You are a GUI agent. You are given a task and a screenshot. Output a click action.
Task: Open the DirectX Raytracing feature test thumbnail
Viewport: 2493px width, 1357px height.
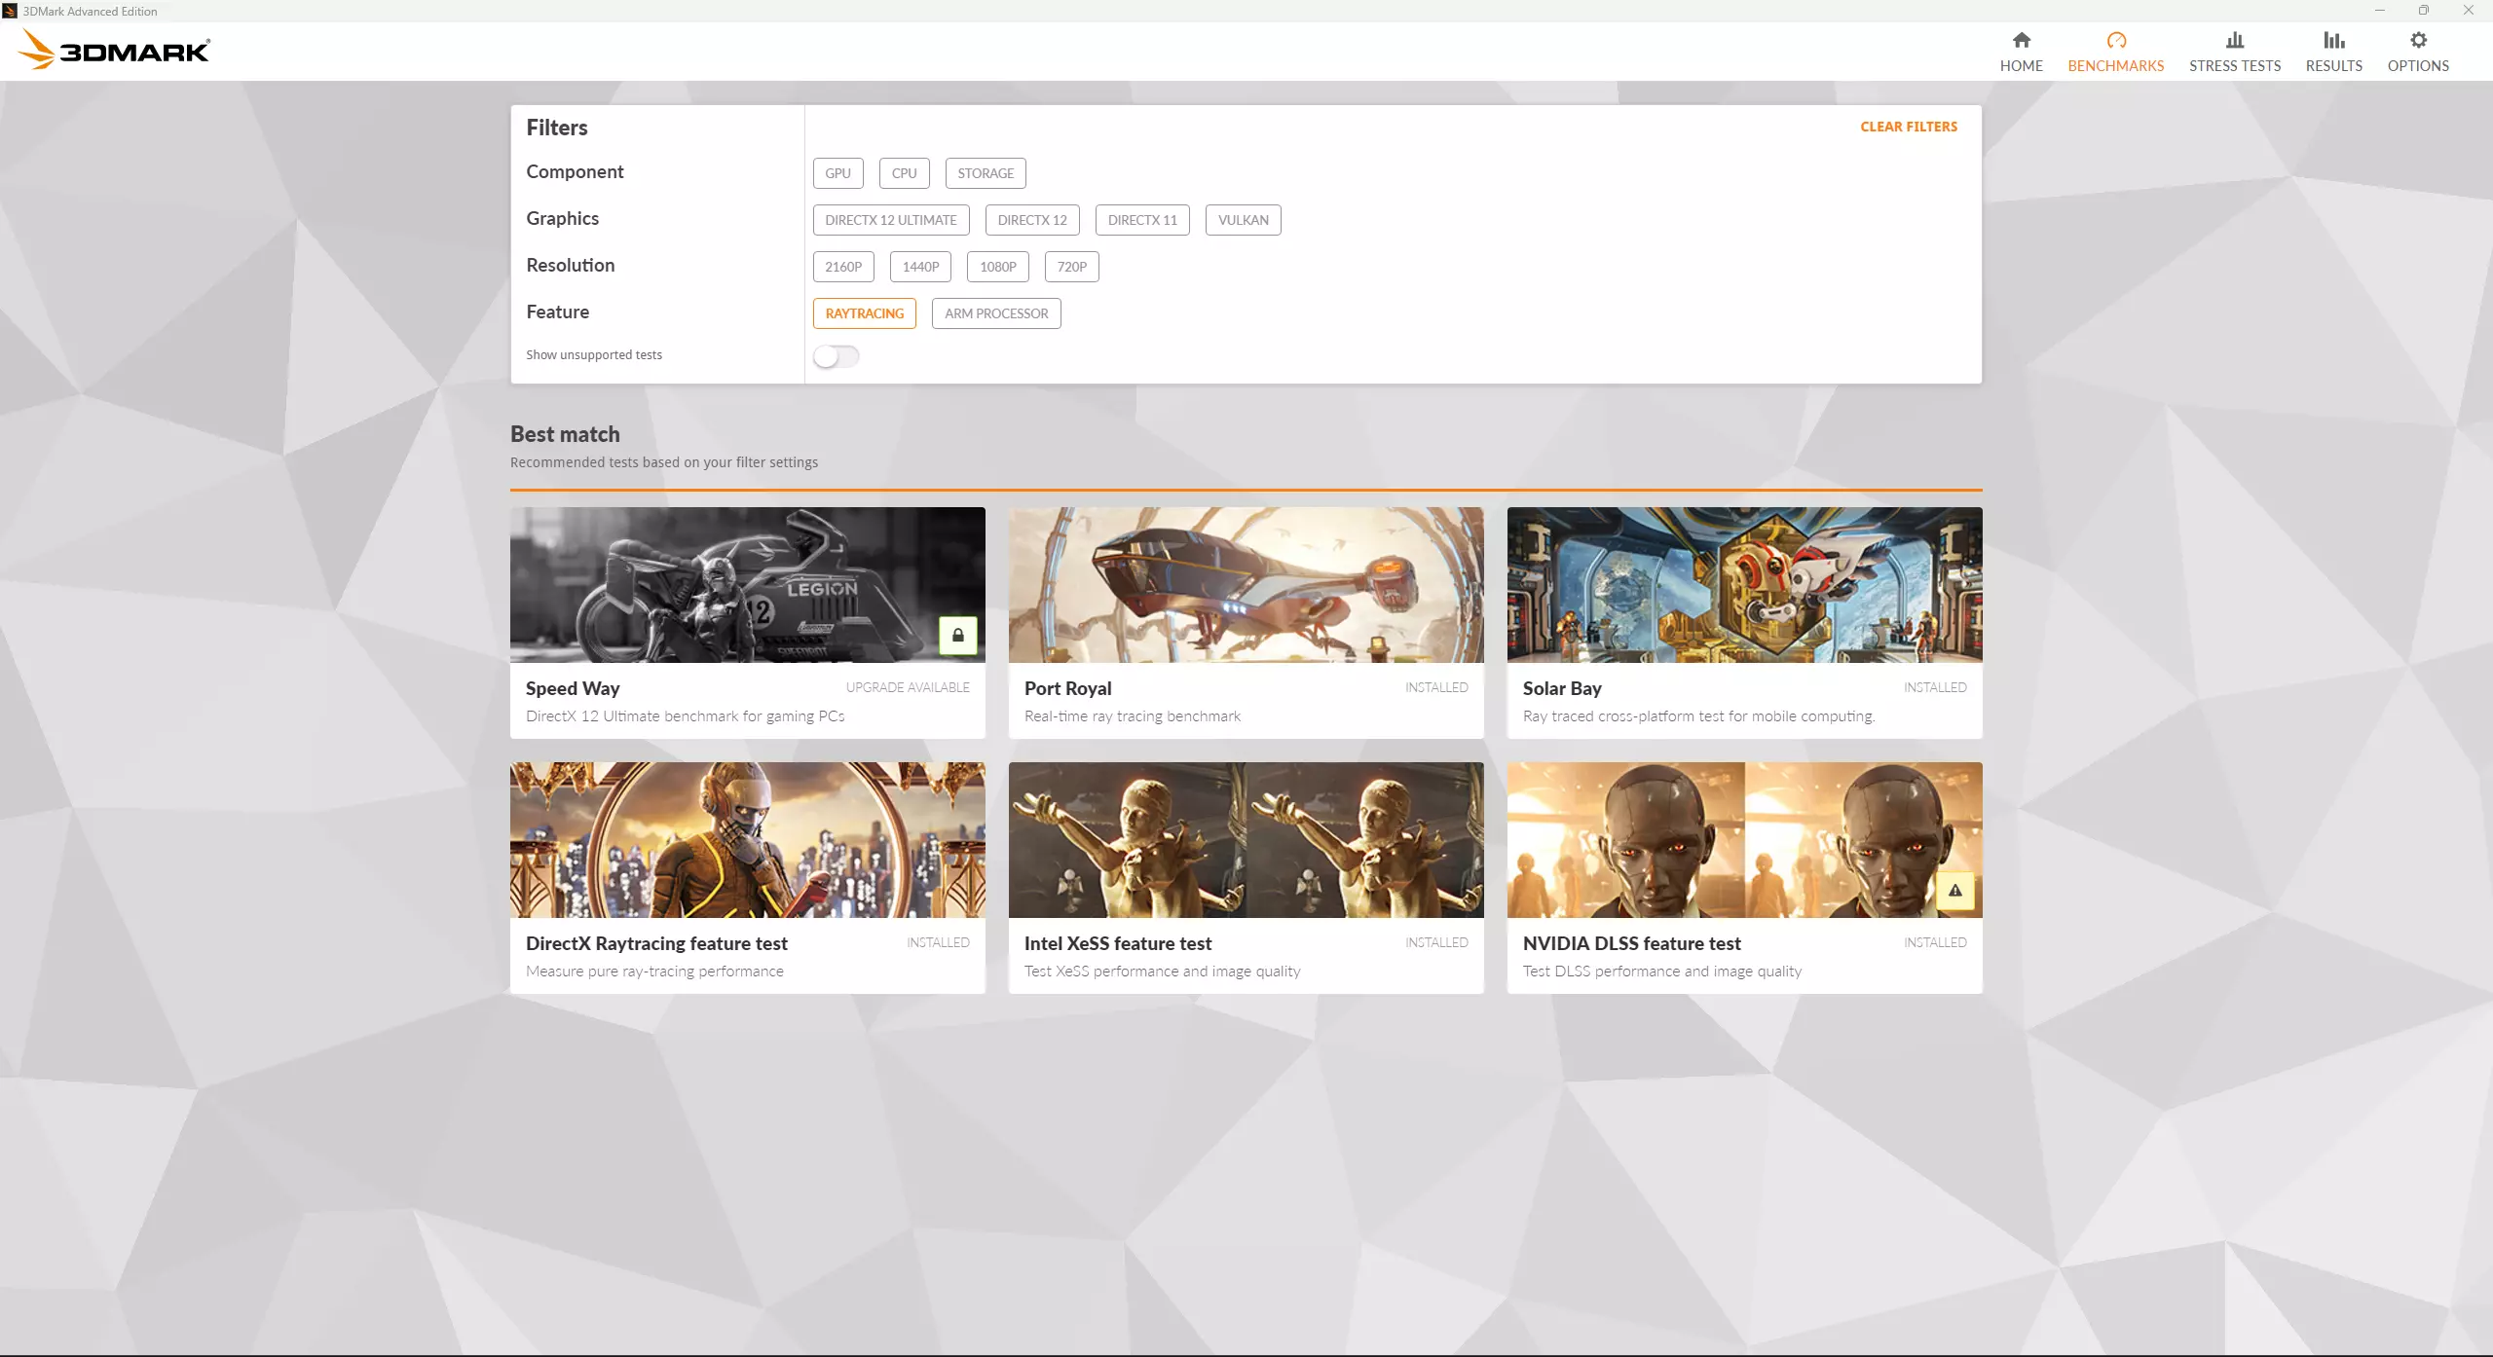tap(747, 840)
